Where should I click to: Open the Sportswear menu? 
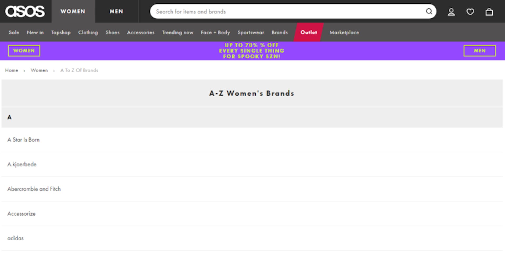coord(251,32)
